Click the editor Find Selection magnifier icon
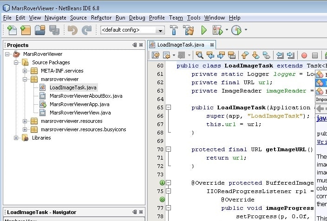The height and width of the screenshot is (221, 327). (200, 55)
